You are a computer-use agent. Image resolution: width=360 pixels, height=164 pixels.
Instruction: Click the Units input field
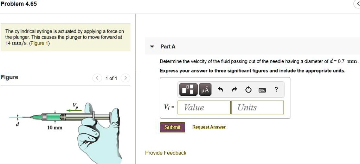[258, 107]
